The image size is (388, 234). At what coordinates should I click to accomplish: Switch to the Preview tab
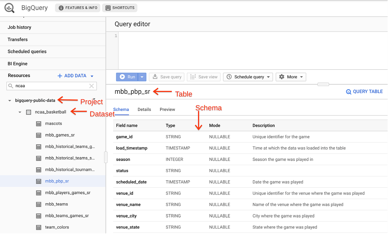pos(167,109)
